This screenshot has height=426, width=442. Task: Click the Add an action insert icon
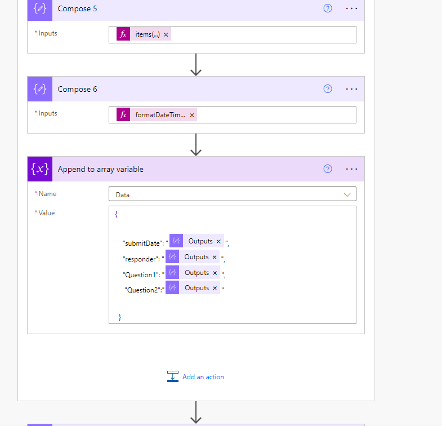click(173, 376)
